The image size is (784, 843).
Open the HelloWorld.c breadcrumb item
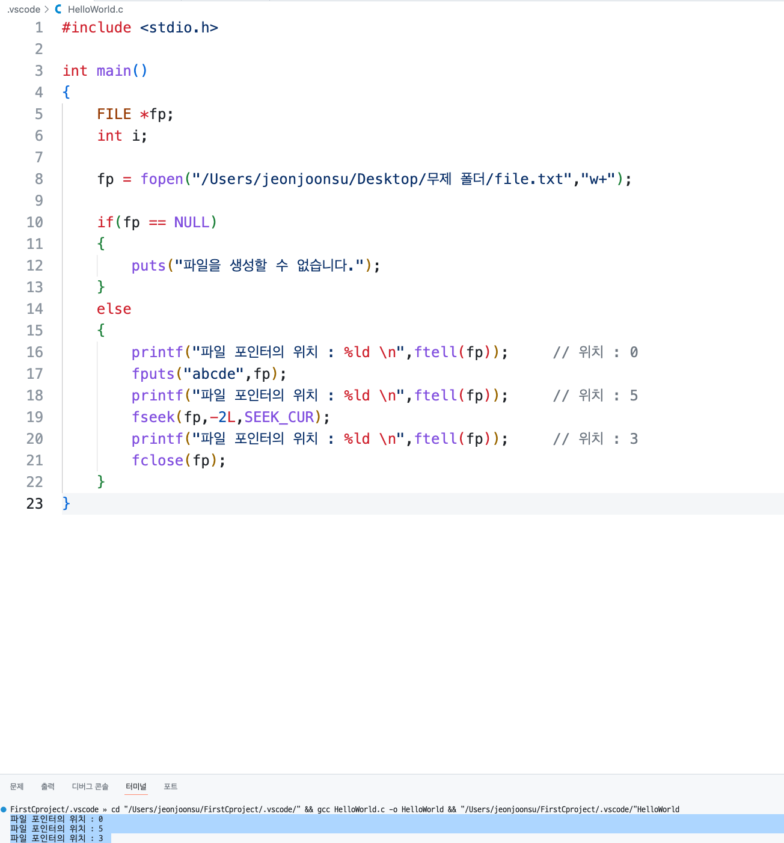tap(95, 10)
